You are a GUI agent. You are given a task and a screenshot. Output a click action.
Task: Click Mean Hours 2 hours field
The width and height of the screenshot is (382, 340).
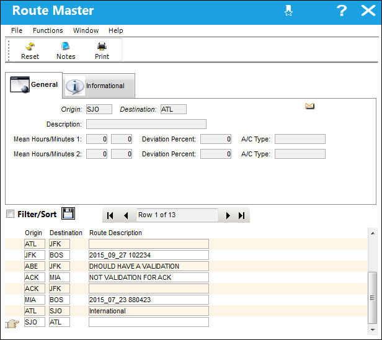(97, 154)
